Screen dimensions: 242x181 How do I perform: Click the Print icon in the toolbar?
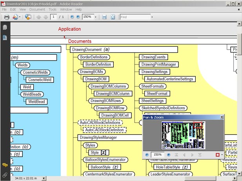[x=7, y=17]
